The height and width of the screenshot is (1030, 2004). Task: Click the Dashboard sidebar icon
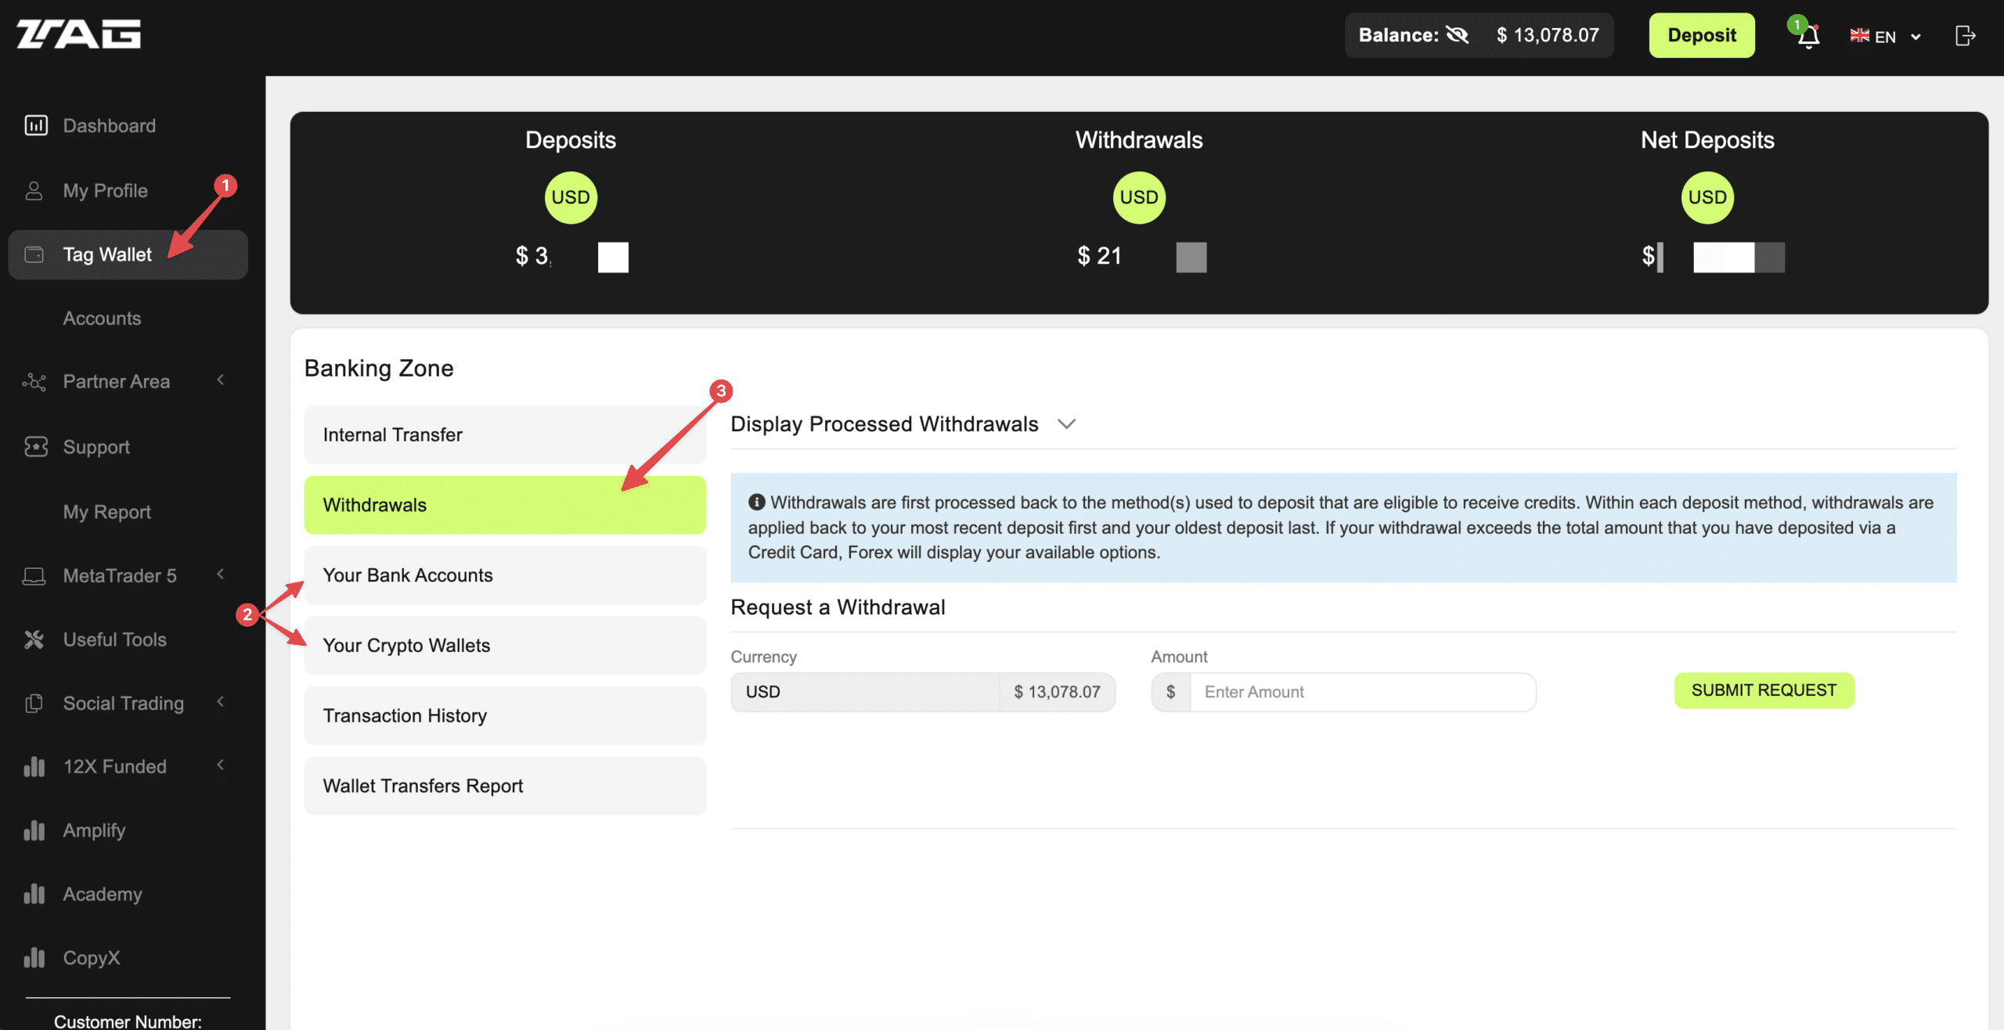coord(36,125)
